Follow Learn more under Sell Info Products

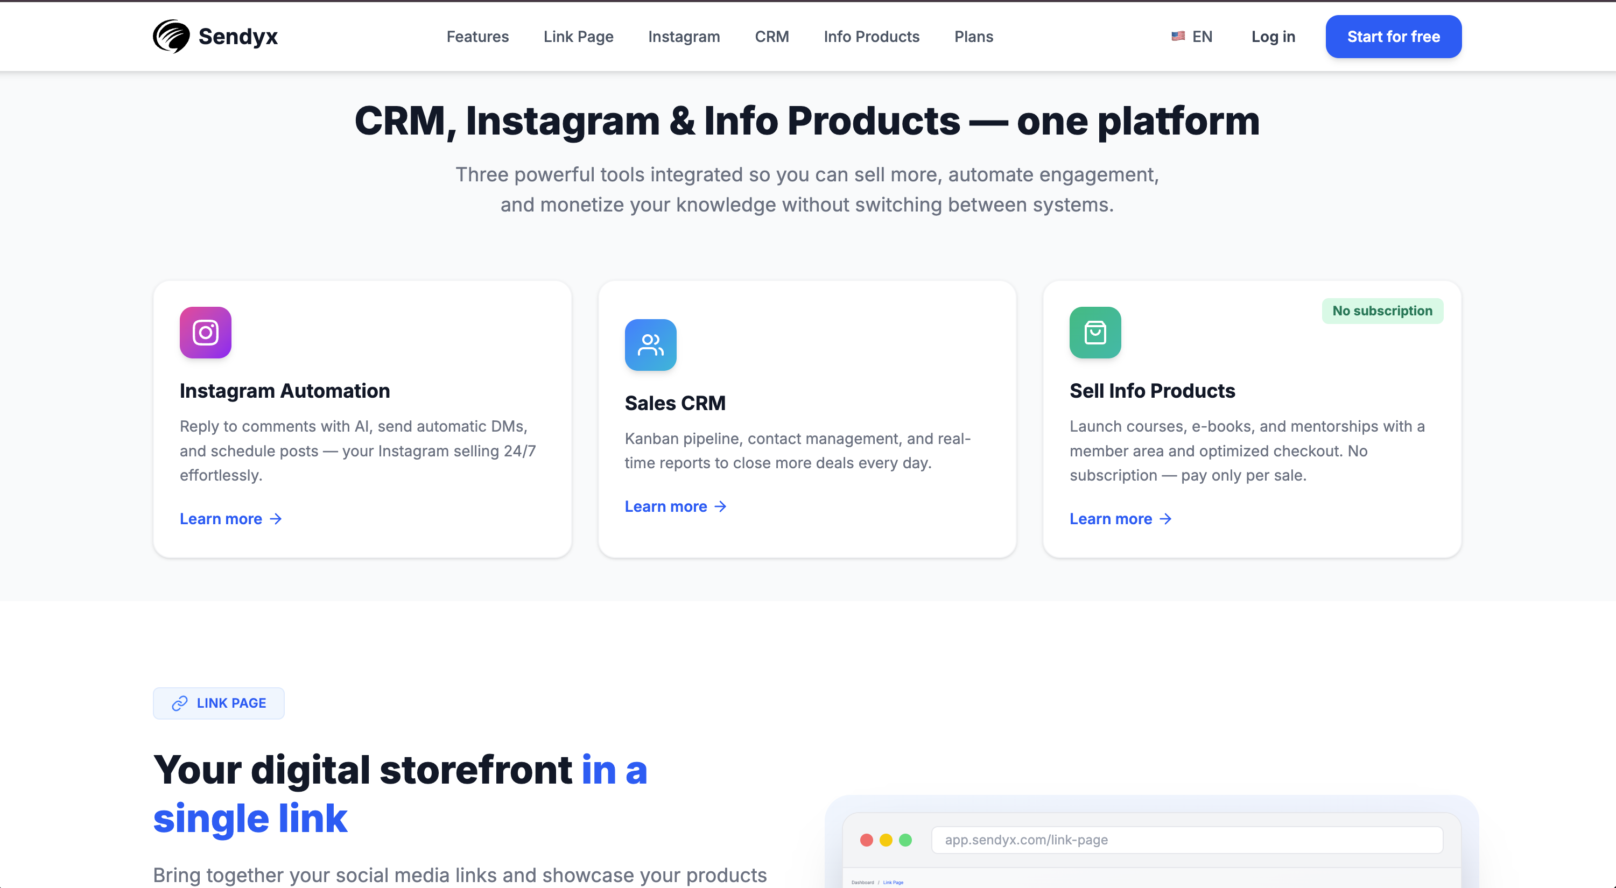pos(1111,519)
